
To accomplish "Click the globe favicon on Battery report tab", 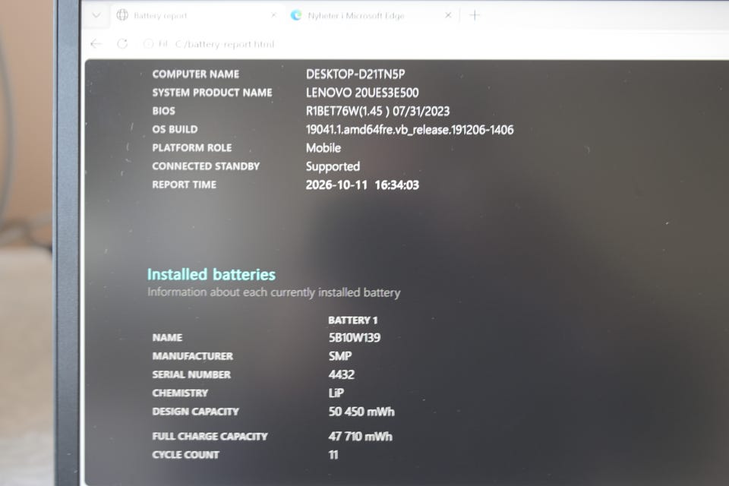I will click(122, 15).
